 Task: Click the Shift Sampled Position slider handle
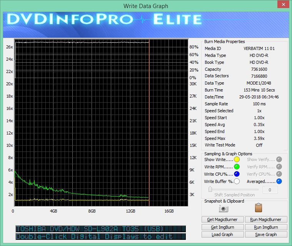tap(210, 189)
